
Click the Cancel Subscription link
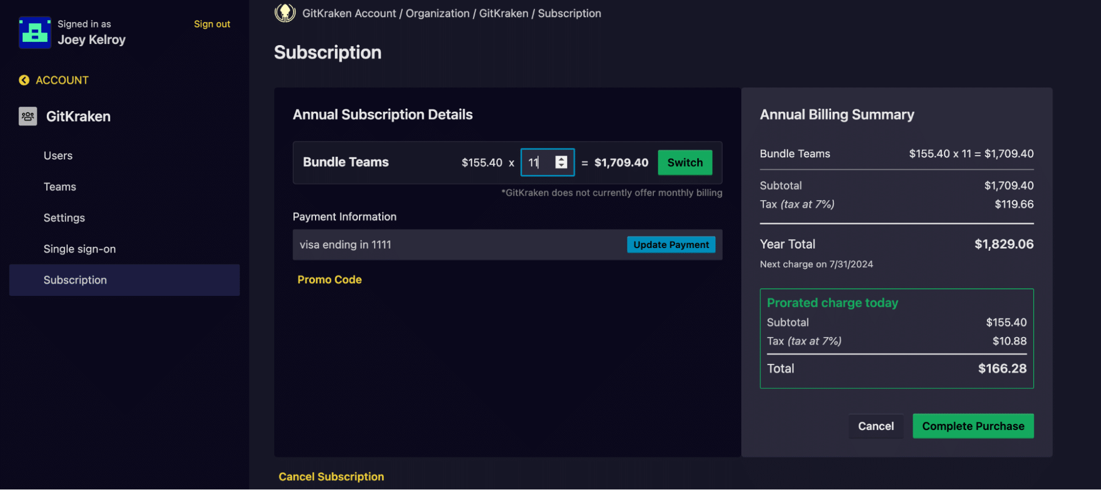(331, 477)
